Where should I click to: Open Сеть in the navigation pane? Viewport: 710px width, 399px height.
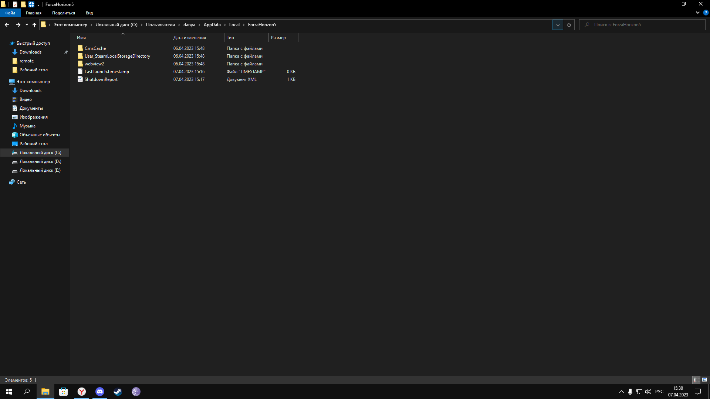(x=21, y=182)
